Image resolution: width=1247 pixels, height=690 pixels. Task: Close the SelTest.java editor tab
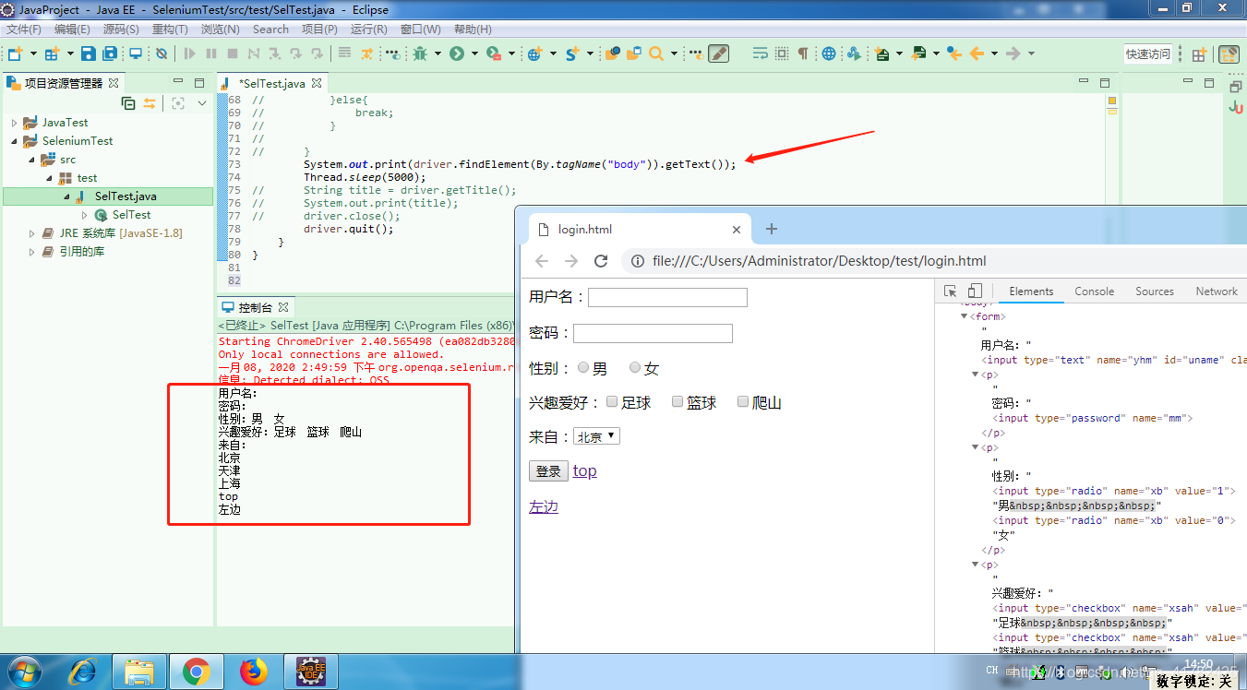[318, 83]
